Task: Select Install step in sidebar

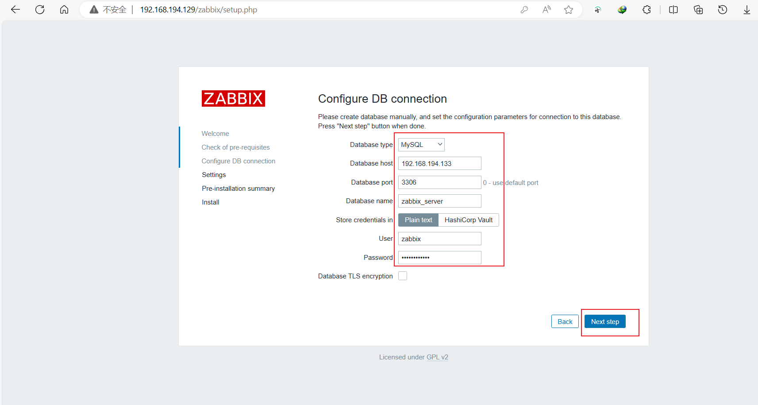Action: coord(211,202)
